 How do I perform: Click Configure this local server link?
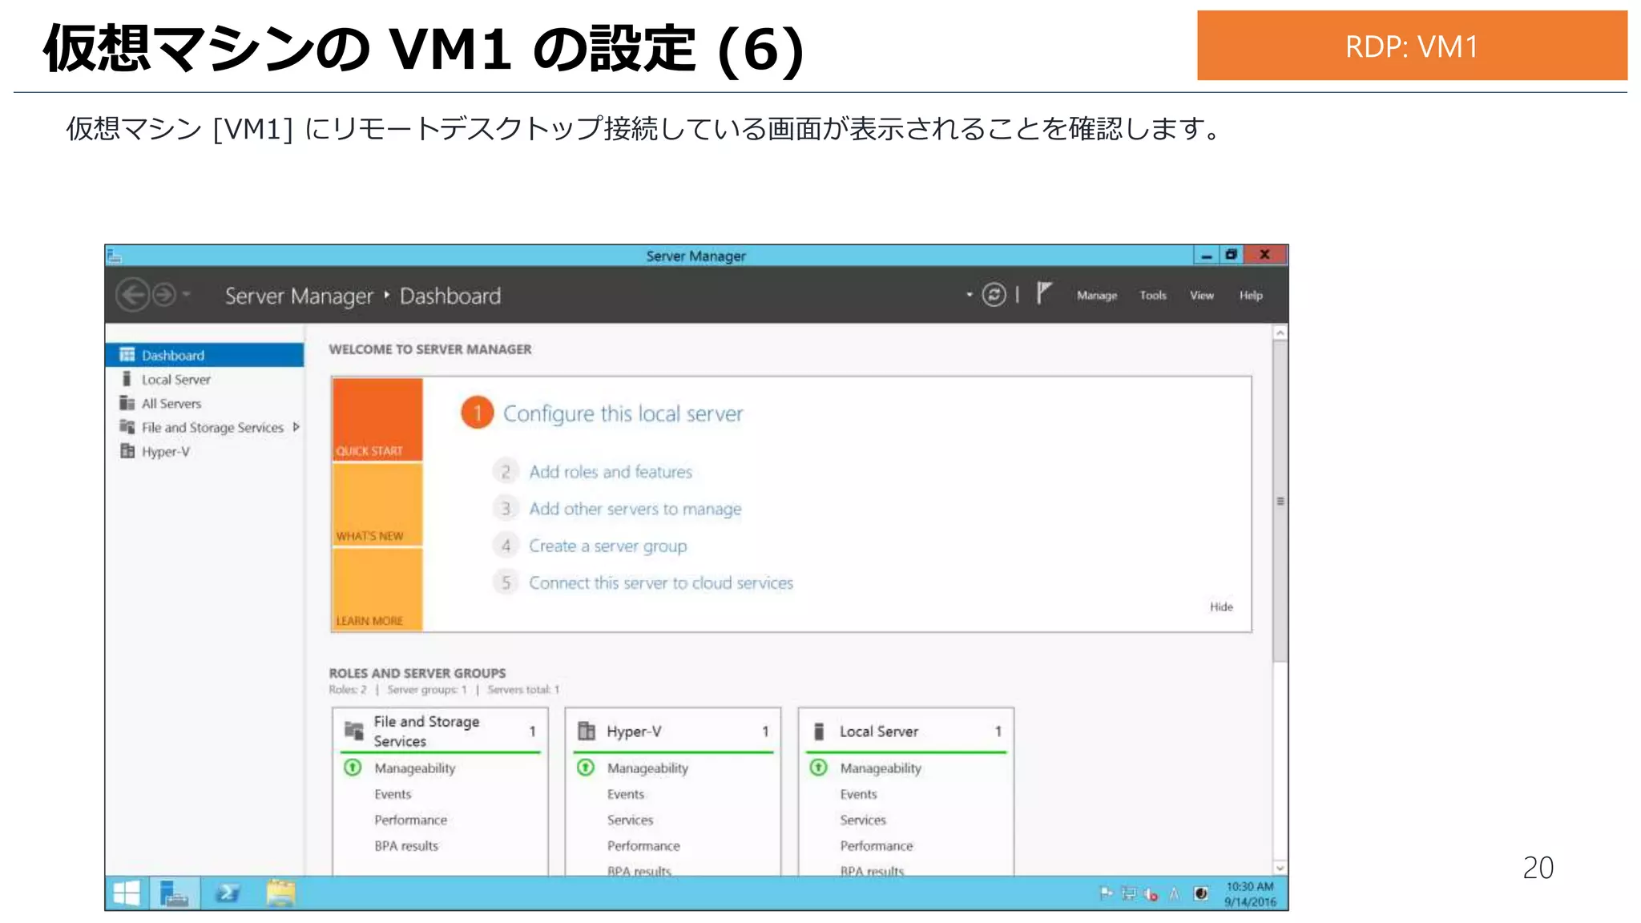(x=623, y=413)
